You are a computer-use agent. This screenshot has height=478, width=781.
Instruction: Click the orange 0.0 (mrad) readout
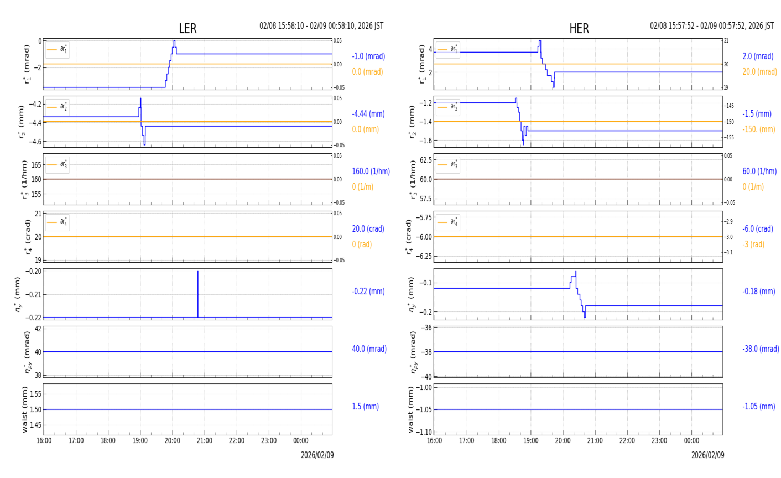367,72
